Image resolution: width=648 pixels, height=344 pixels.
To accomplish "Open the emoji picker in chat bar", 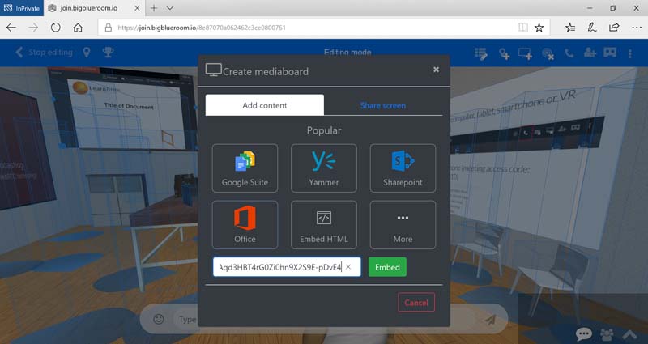I will tap(159, 319).
